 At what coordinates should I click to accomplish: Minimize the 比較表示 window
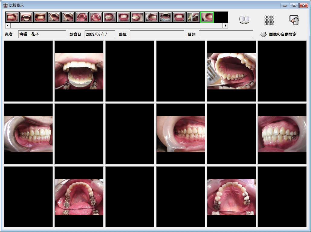point(285,5)
